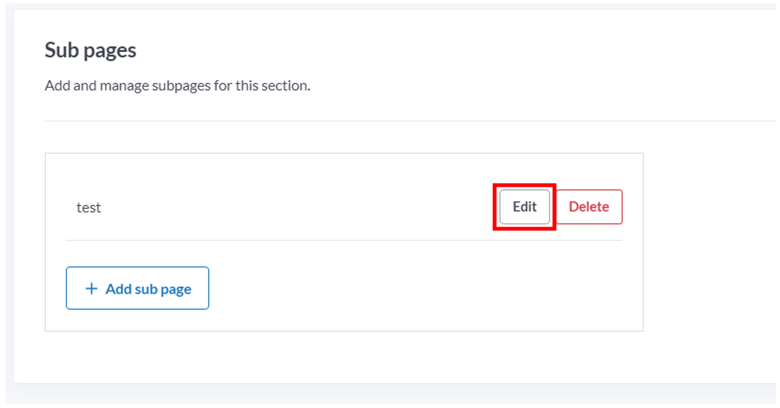Click the blank area right of Add sub page
The width and height of the screenshot is (780, 408).
(x=423, y=288)
